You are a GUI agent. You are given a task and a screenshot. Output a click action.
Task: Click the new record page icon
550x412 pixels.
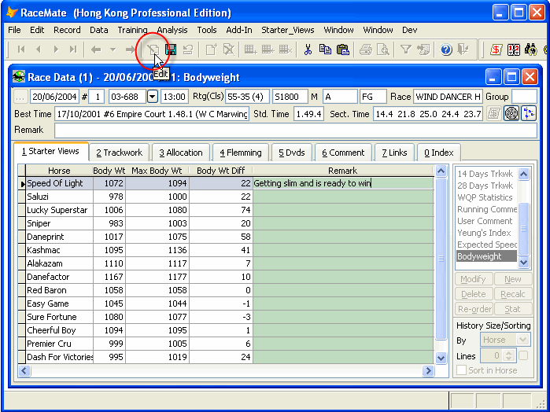212,50
